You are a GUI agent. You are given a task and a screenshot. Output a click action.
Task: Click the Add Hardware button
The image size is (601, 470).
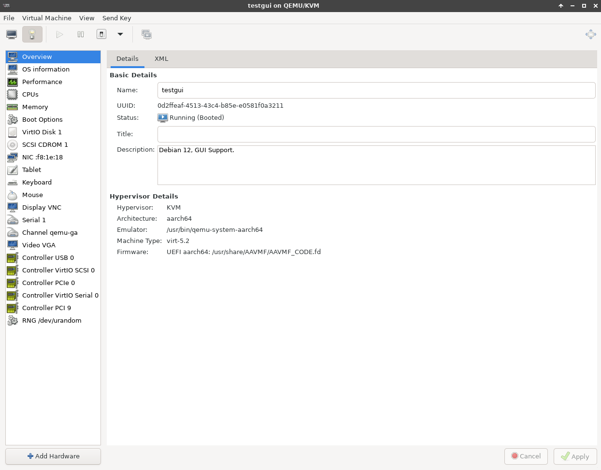coord(53,456)
